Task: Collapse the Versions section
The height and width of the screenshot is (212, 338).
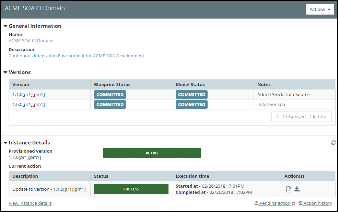Action: tap(5, 72)
